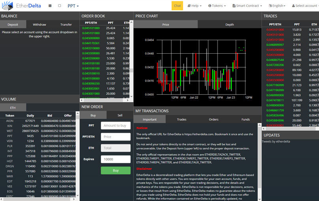The height and width of the screenshot is (201, 319).
Task: Expand the Tokens dropdown menu
Action: pyautogui.click(x=217, y=6)
